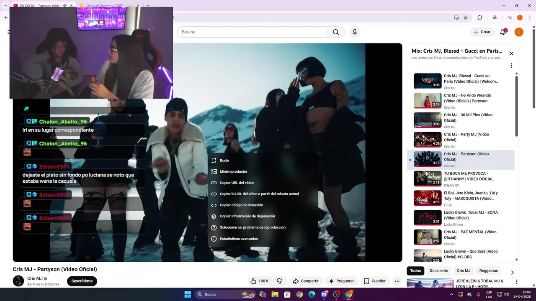The height and width of the screenshot is (301, 536).
Task: Save video with Guardar button
Action: 375,281
